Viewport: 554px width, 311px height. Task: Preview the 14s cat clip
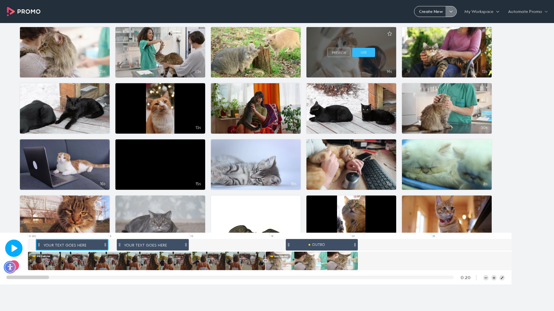pos(339,52)
